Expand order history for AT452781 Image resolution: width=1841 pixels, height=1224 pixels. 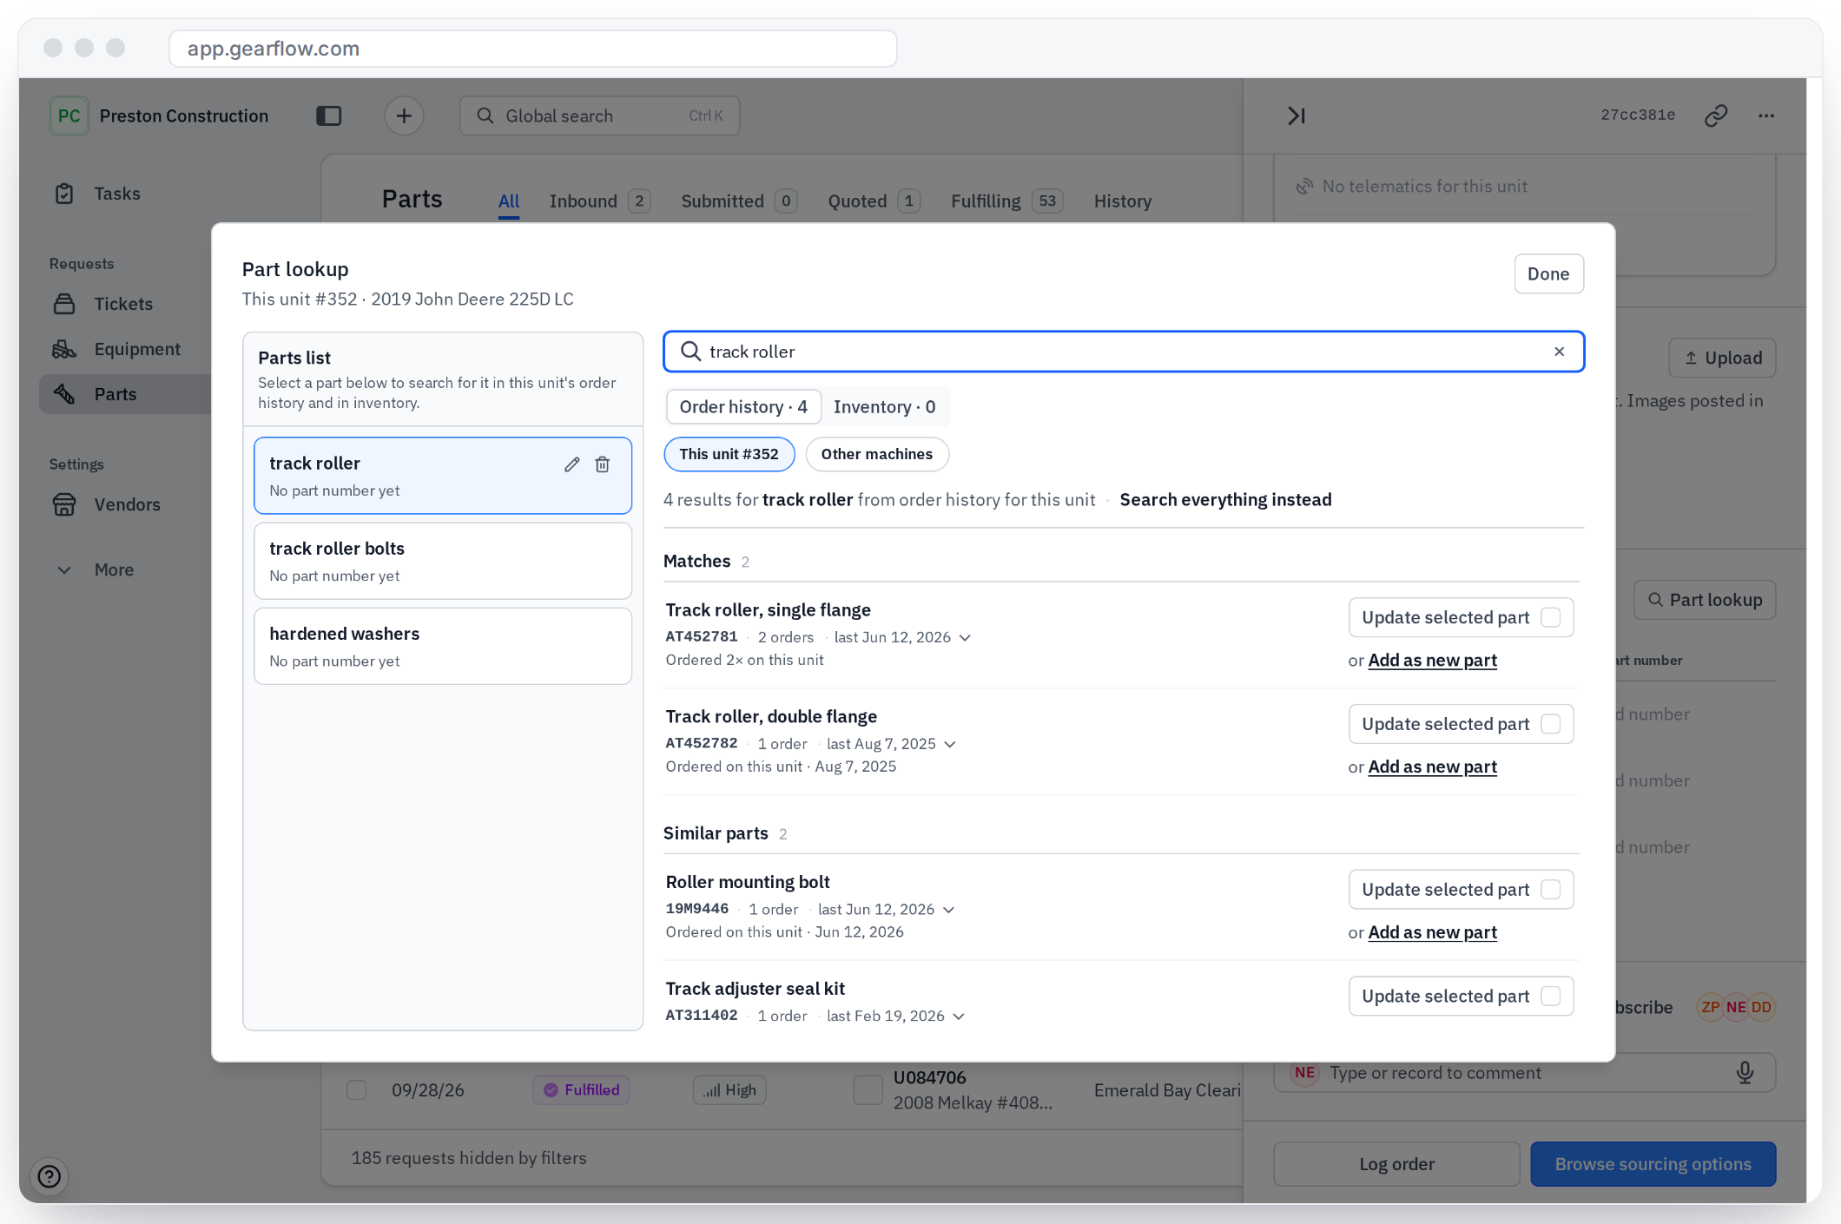(965, 638)
